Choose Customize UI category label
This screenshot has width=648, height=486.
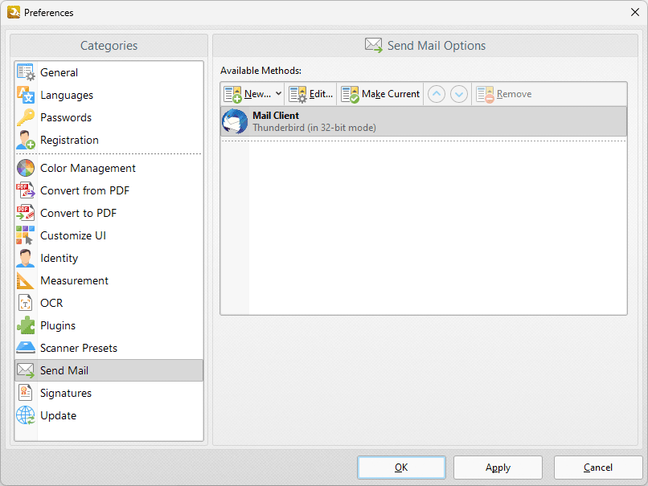(73, 235)
